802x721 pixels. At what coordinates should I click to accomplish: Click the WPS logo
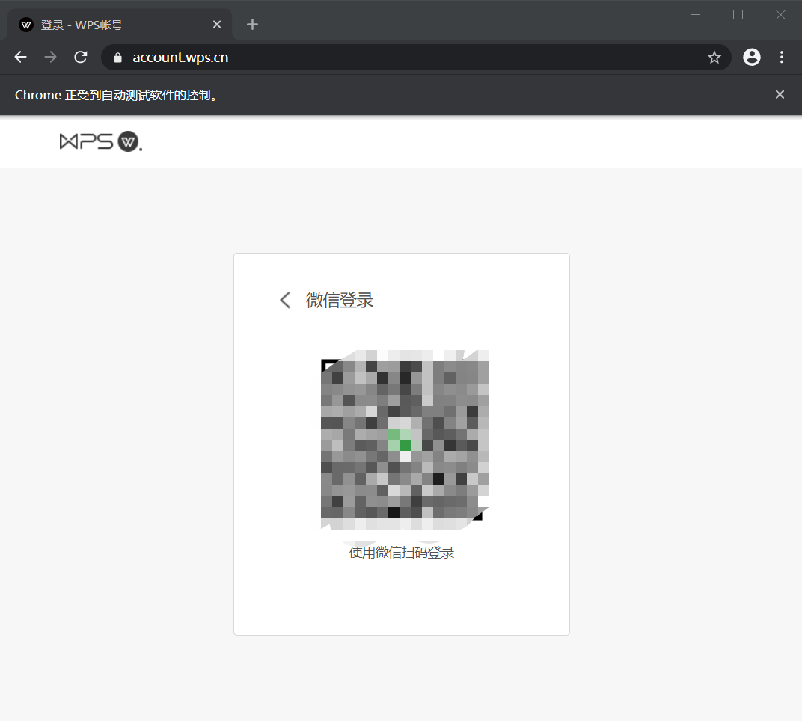pos(100,141)
